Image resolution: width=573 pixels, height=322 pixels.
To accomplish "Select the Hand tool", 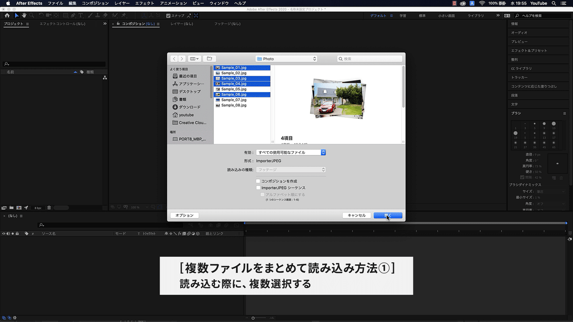I will click(x=24, y=15).
